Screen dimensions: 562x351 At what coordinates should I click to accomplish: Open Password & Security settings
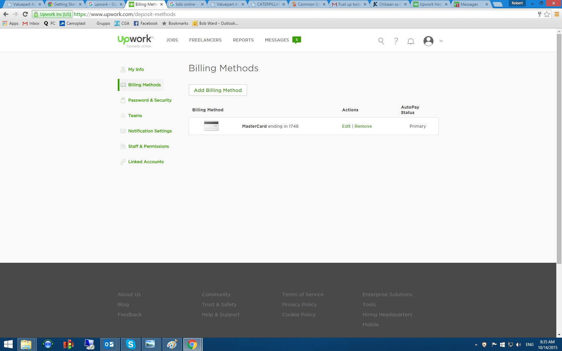(150, 100)
